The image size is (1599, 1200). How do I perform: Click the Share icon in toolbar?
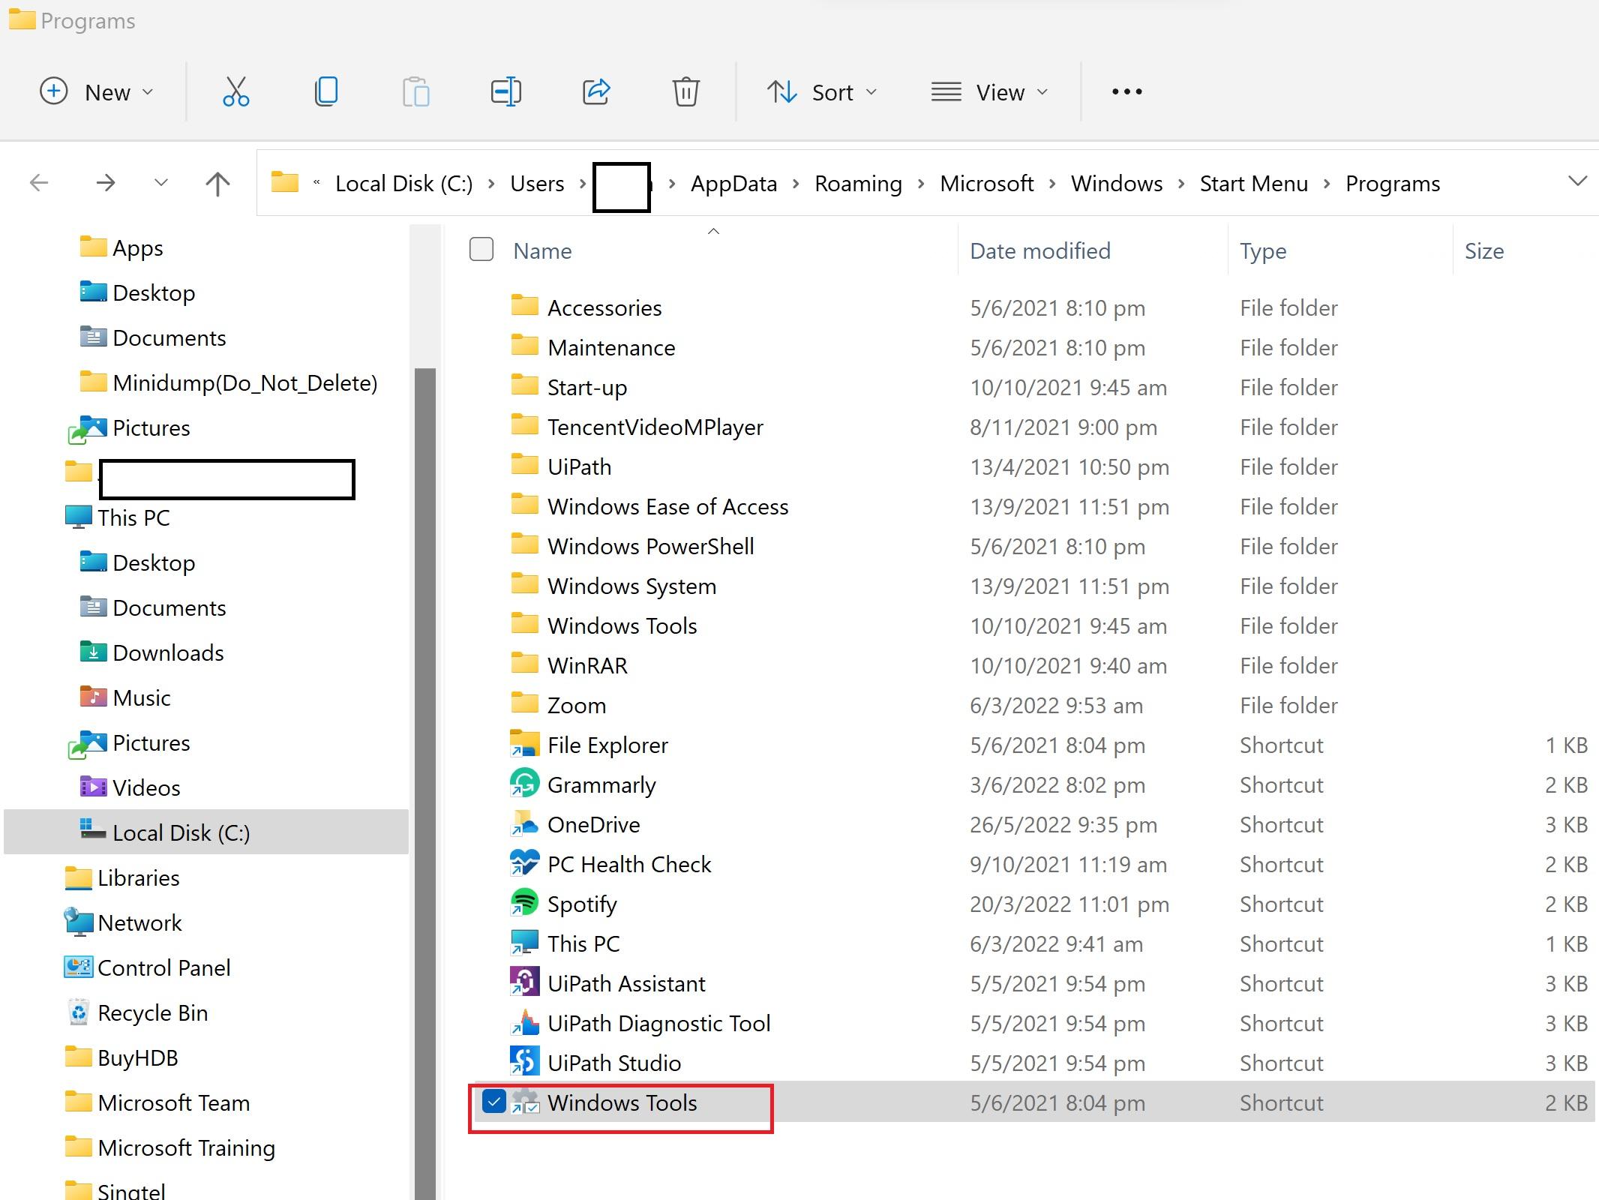tap(596, 92)
